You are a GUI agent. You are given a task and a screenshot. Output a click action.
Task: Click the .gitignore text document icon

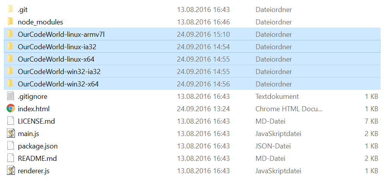(10, 96)
